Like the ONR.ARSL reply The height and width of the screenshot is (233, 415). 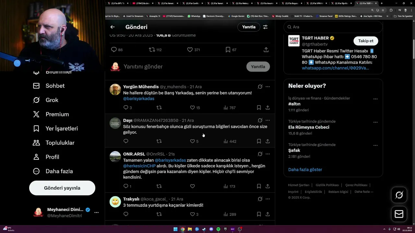point(192,186)
